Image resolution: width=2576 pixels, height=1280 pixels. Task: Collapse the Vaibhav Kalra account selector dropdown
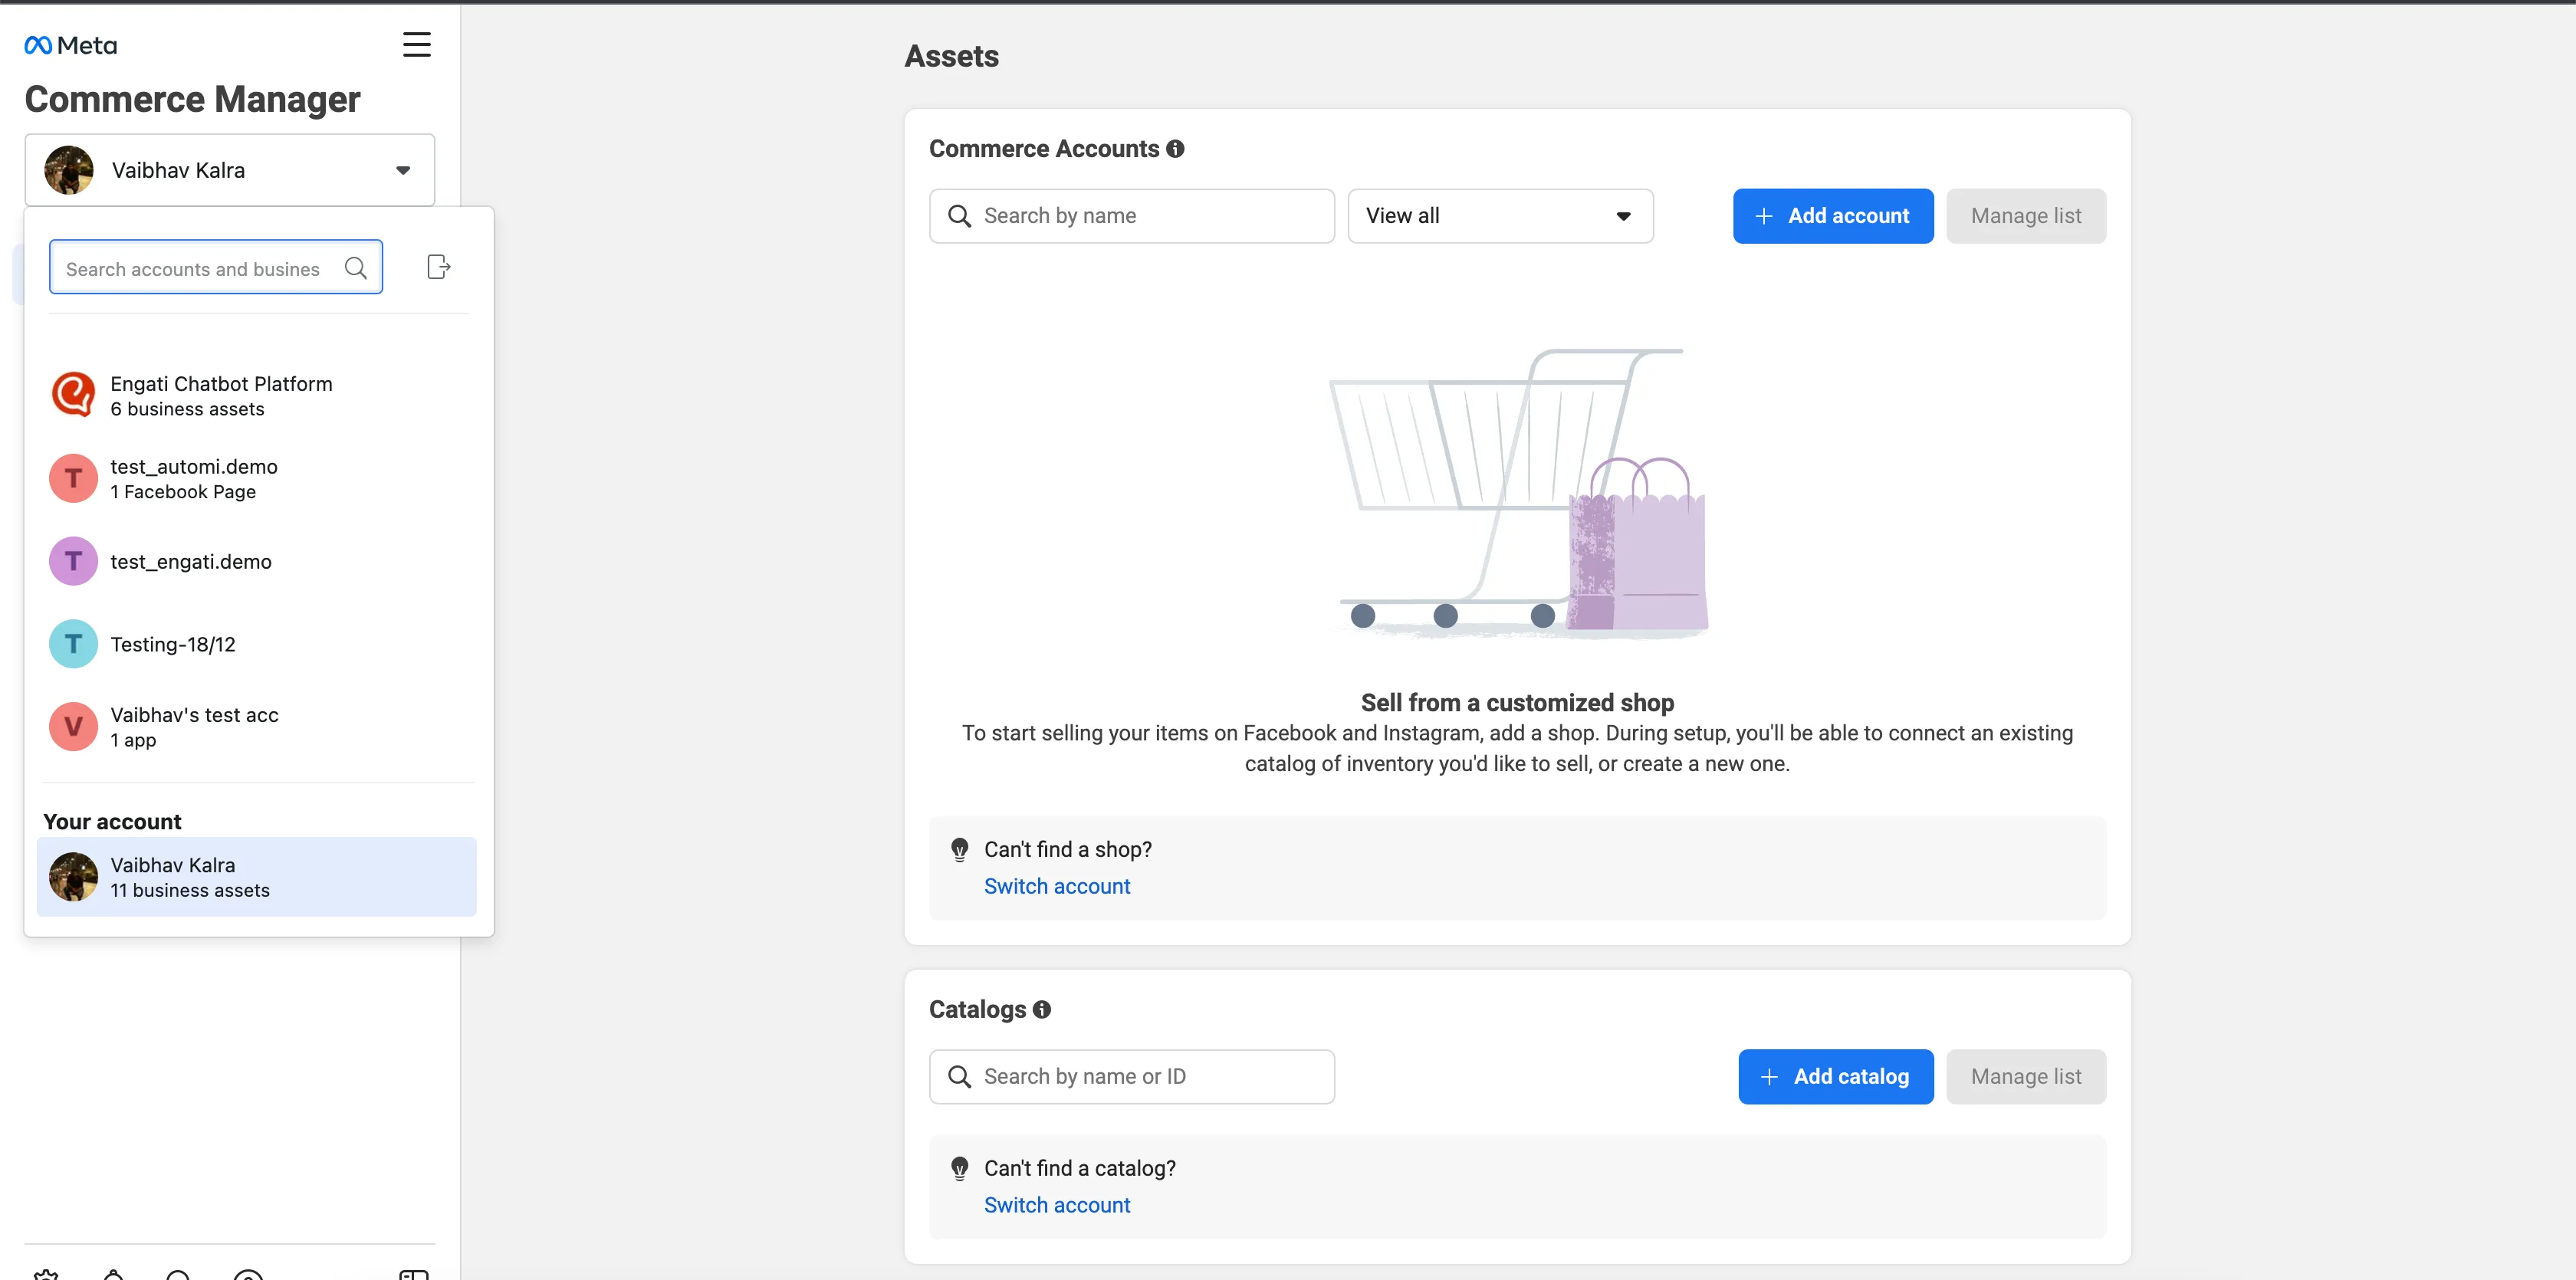230,170
